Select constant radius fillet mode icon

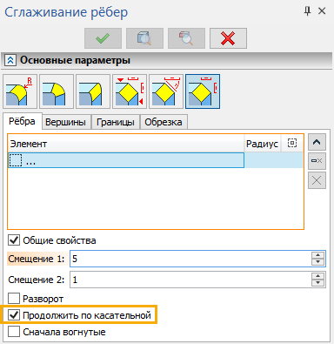(20, 91)
